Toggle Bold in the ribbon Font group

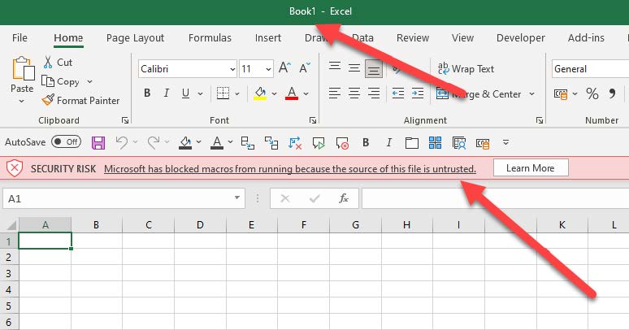(147, 93)
